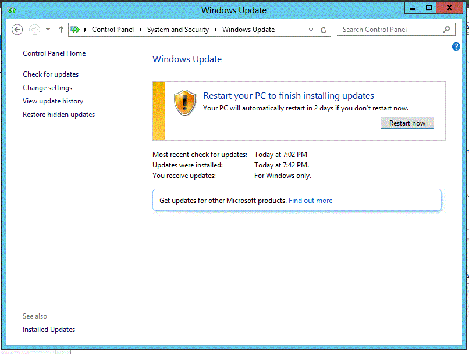This screenshot has height=354, width=469.
Task: Click inside the Search Control Panel field
Action: (x=384, y=29)
